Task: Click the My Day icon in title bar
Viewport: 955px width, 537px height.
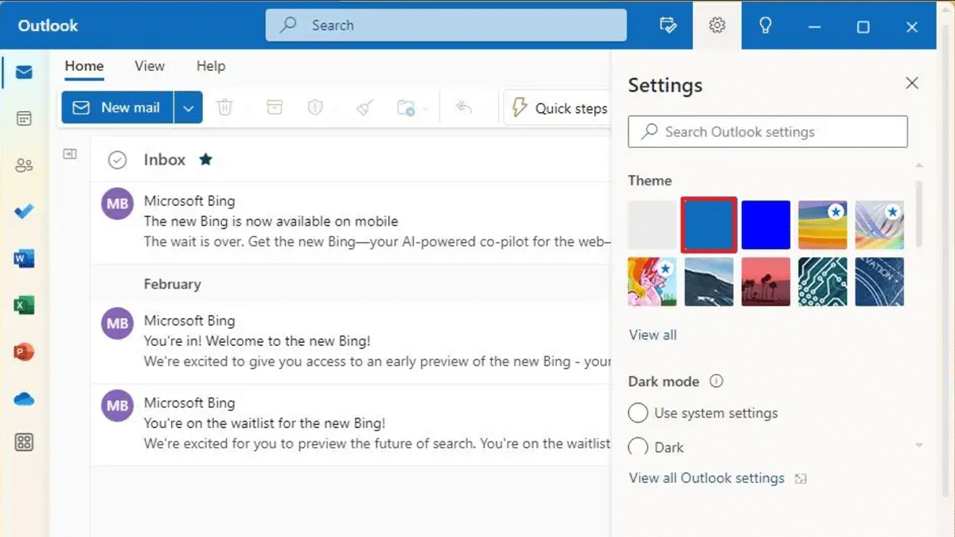Action: pos(668,25)
